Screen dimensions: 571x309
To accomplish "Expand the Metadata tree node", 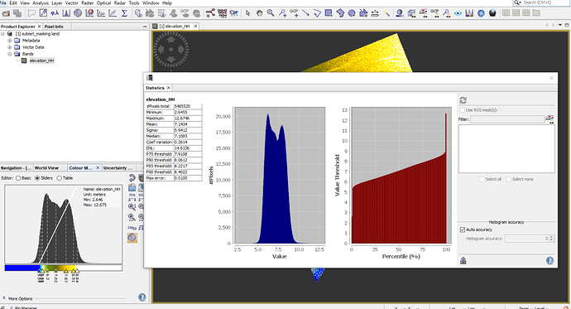I will click(10, 41).
